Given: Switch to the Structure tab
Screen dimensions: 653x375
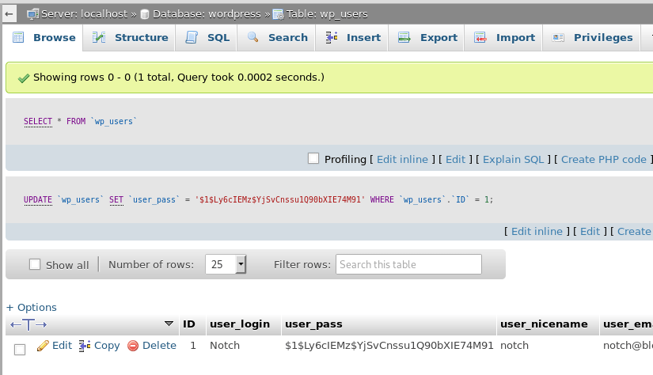Looking at the screenshot, I should (131, 37).
